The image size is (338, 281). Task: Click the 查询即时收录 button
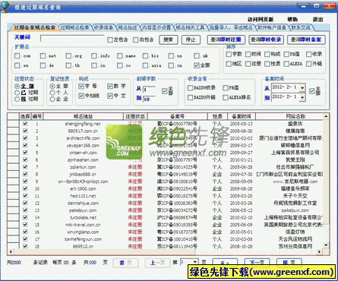(x=266, y=39)
